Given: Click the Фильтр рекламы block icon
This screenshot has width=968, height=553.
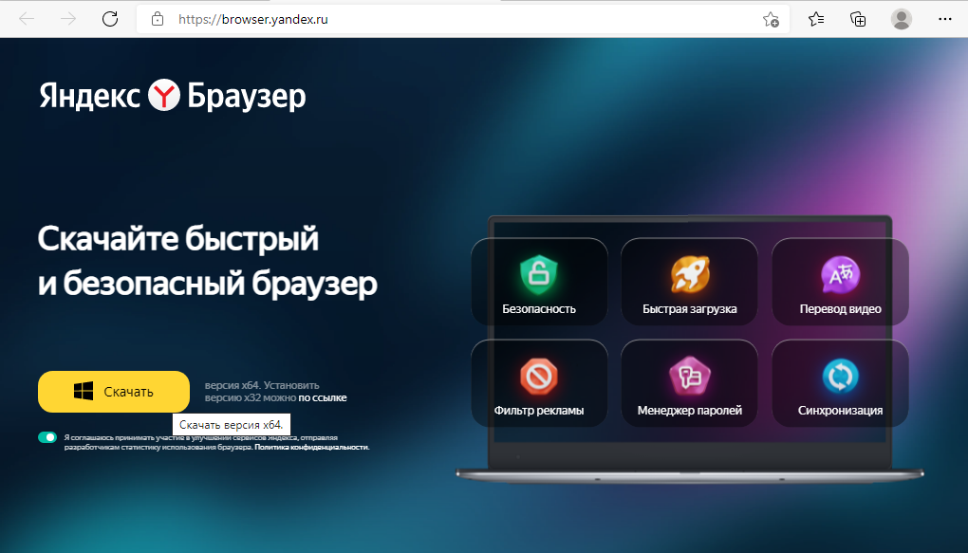Looking at the screenshot, I should pyautogui.click(x=538, y=376).
